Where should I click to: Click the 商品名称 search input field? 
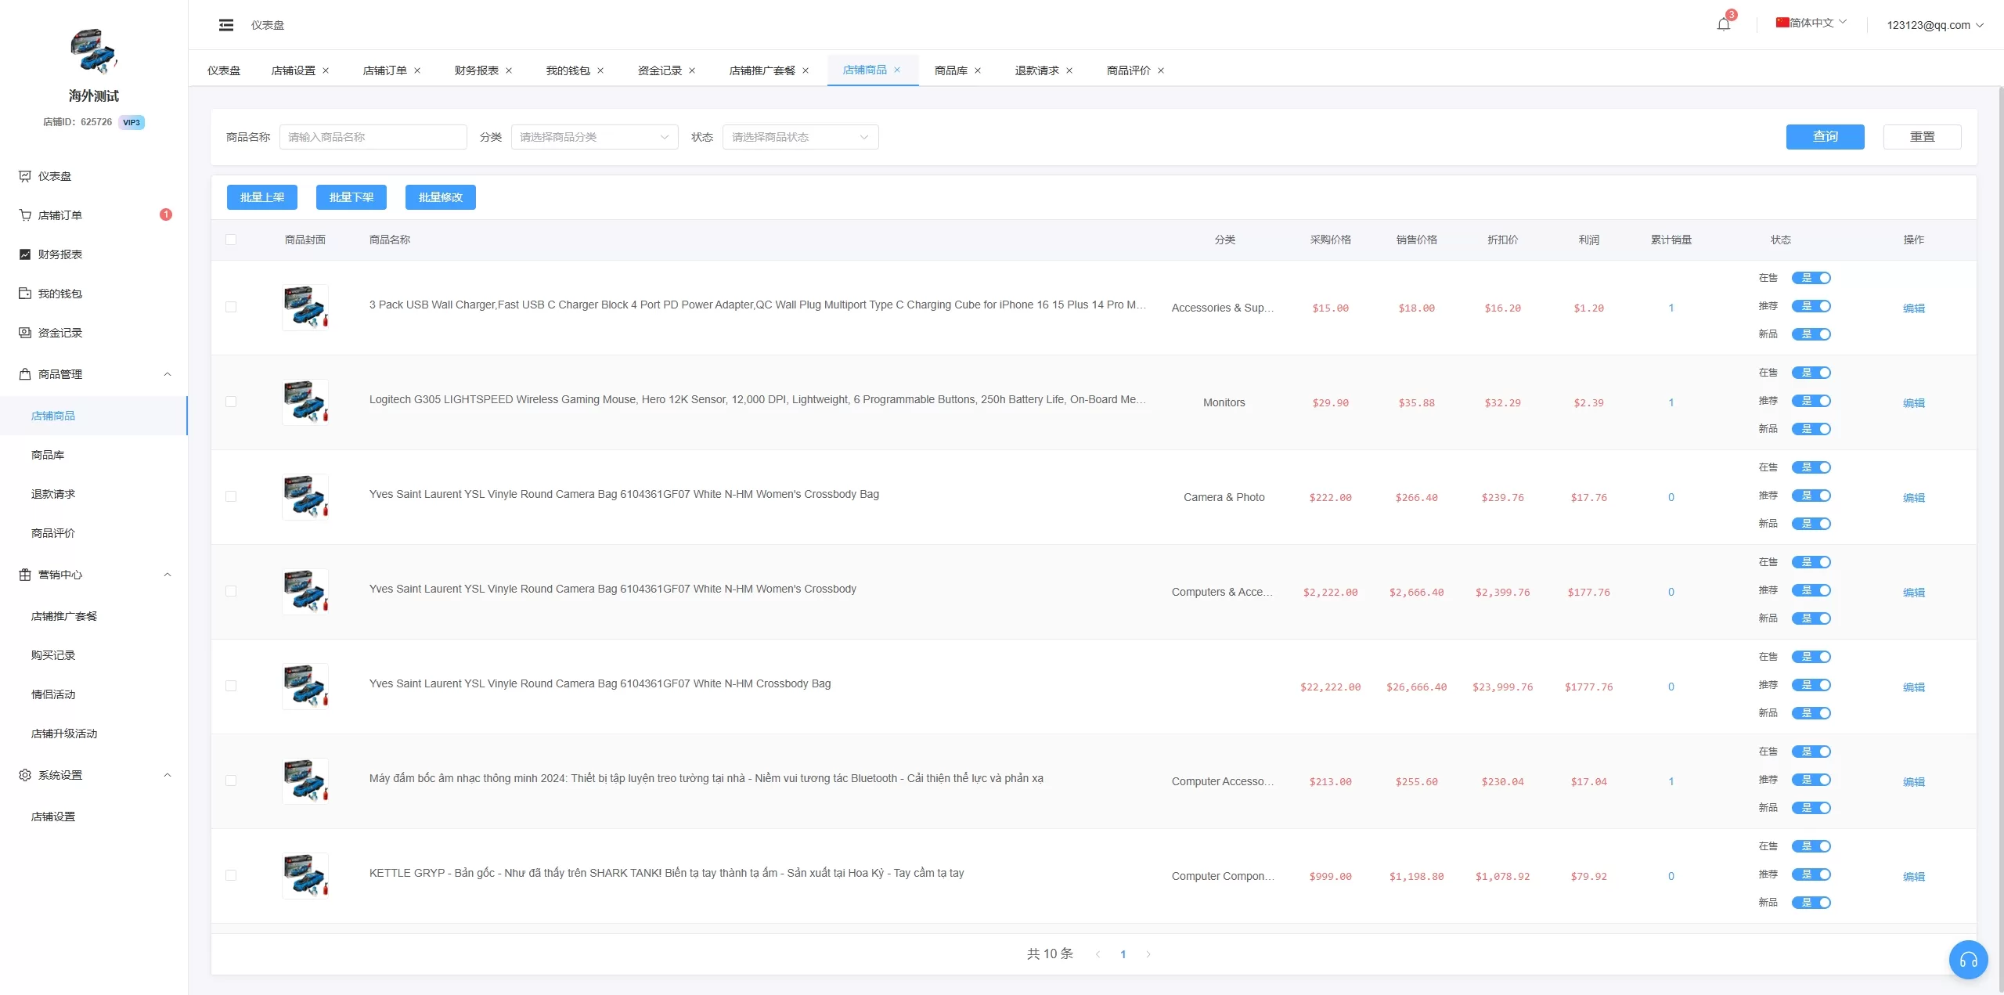(373, 137)
